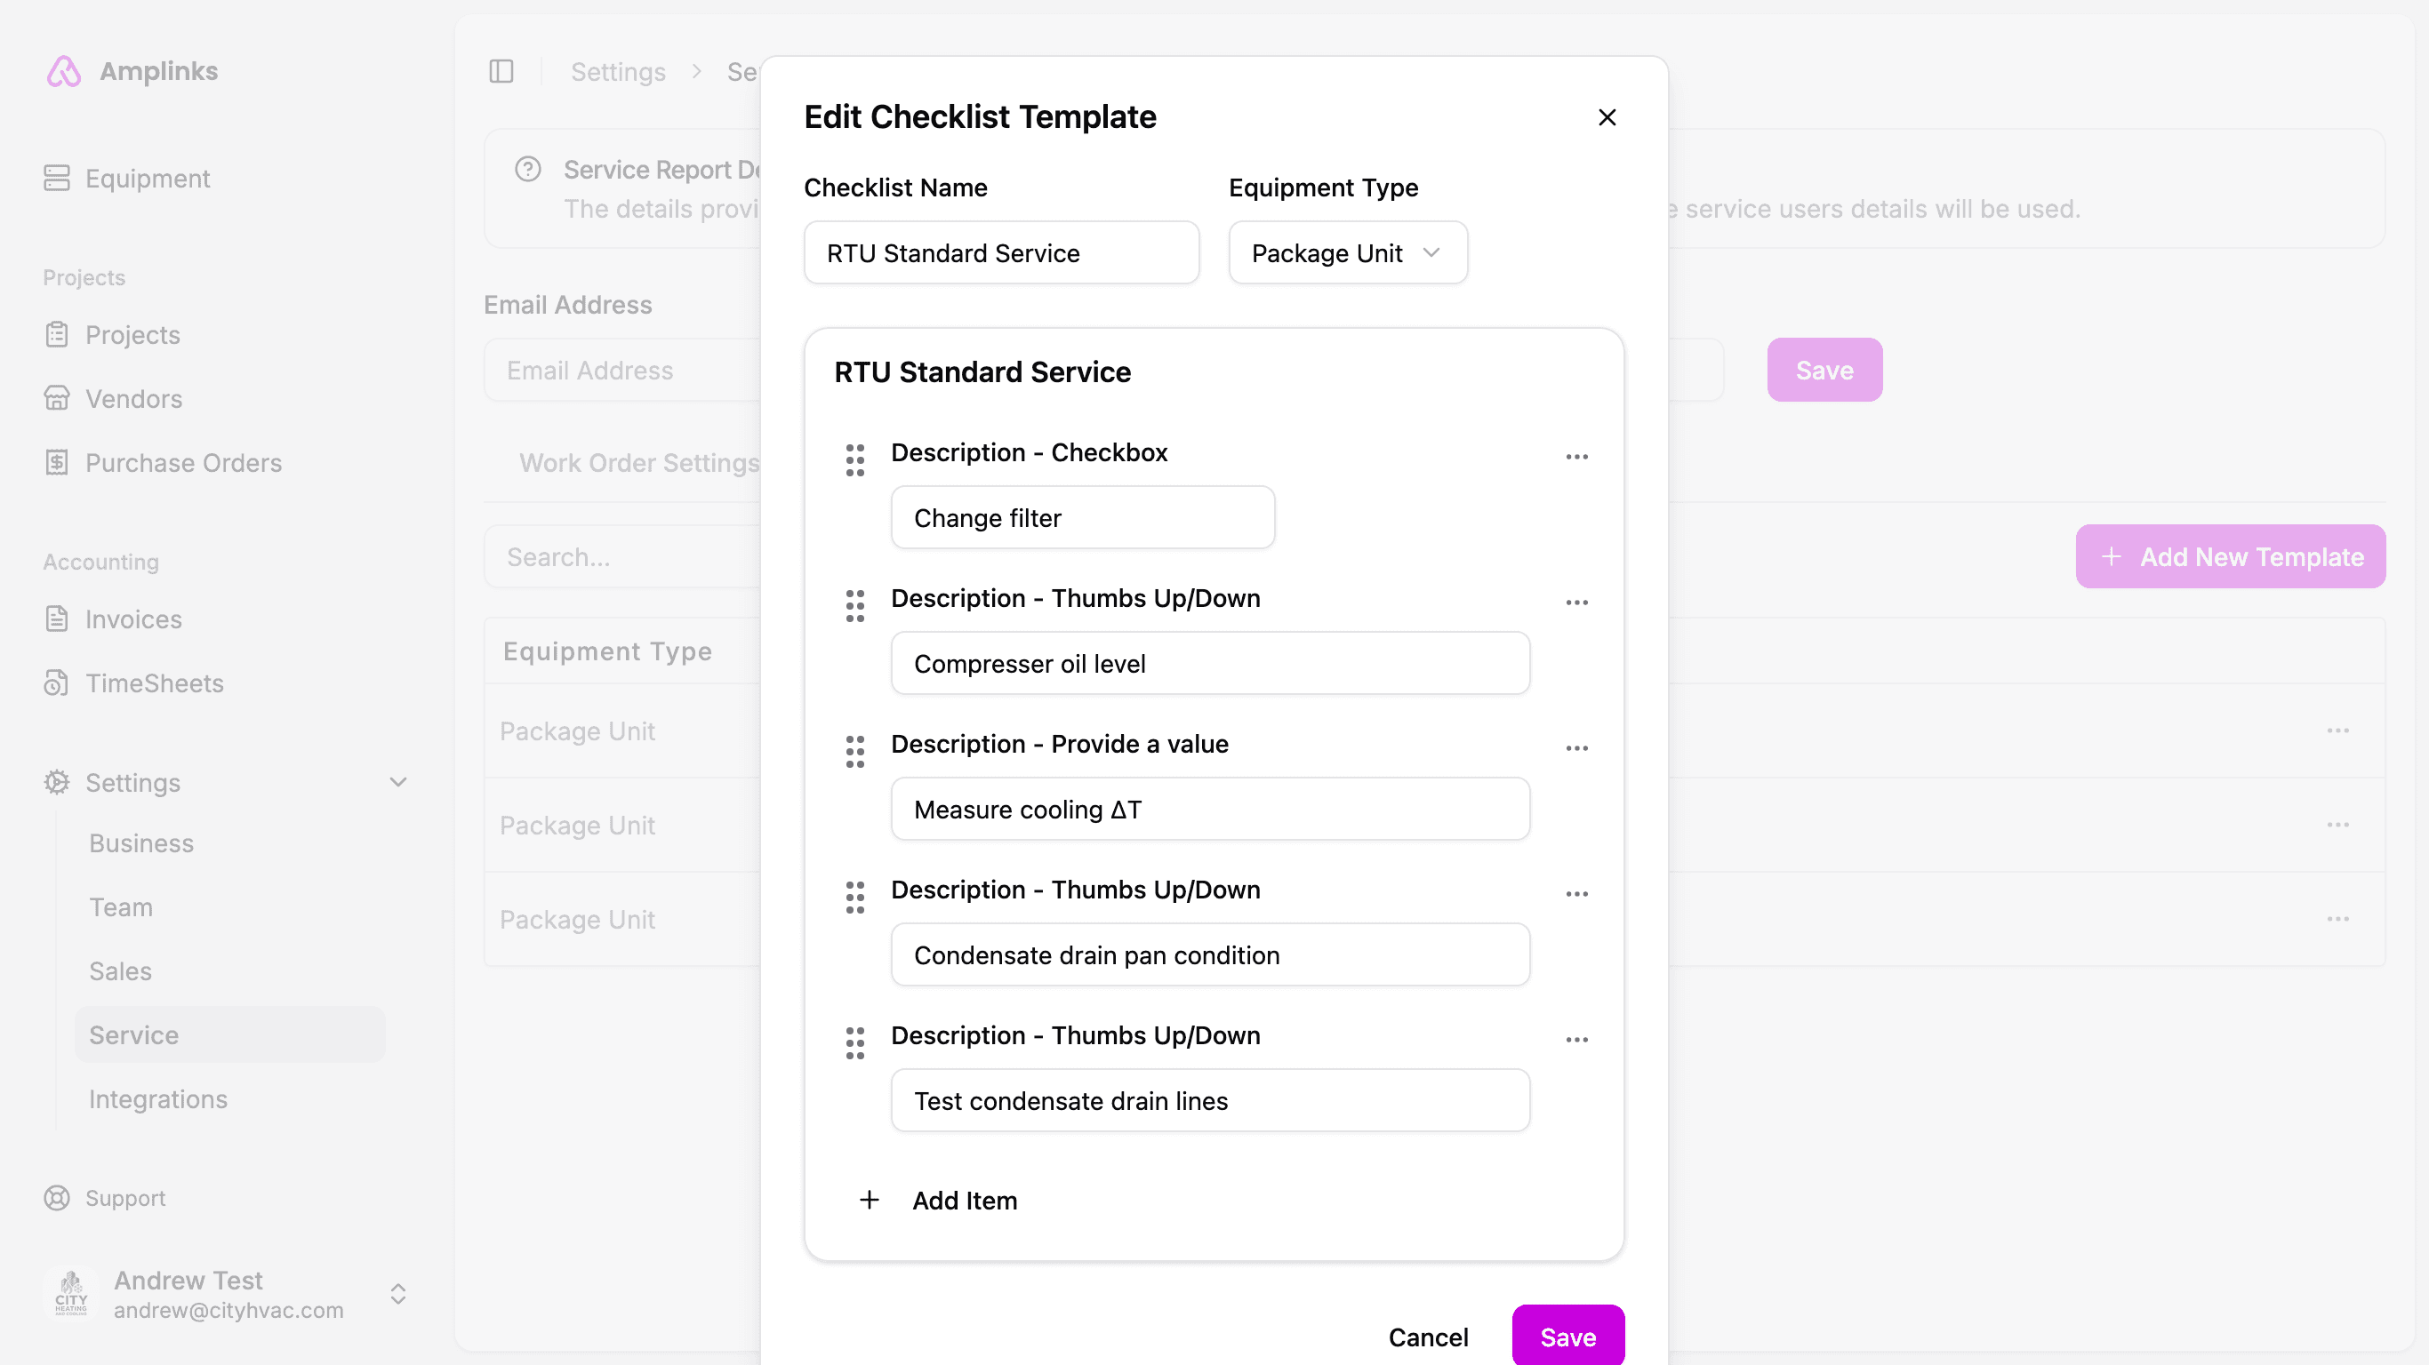The height and width of the screenshot is (1365, 2429).
Task: Cancel editing the checklist template
Action: 1428,1337
